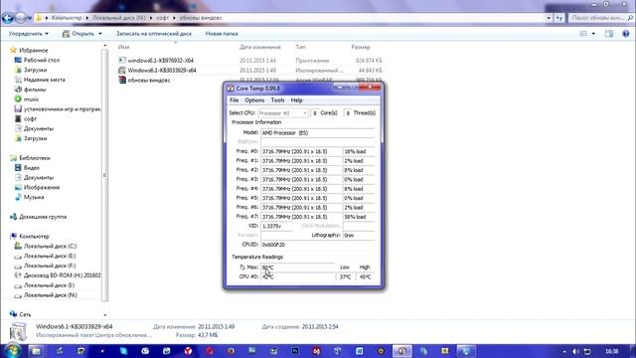636x358 pixels.
Task: Open Дисковод BD-ROM (H:) in sidebar
Action: click(62, 275)
